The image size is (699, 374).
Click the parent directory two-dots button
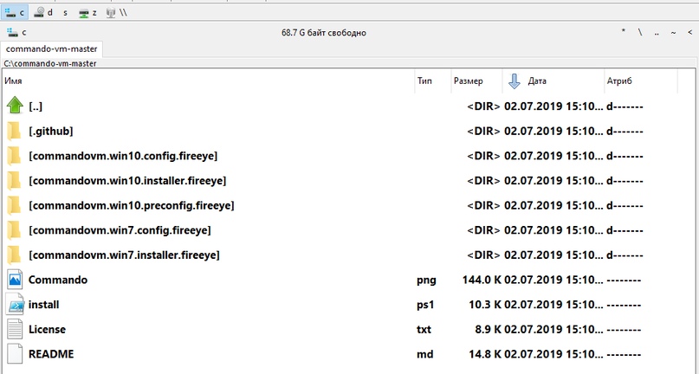click(x=657, y=33)
